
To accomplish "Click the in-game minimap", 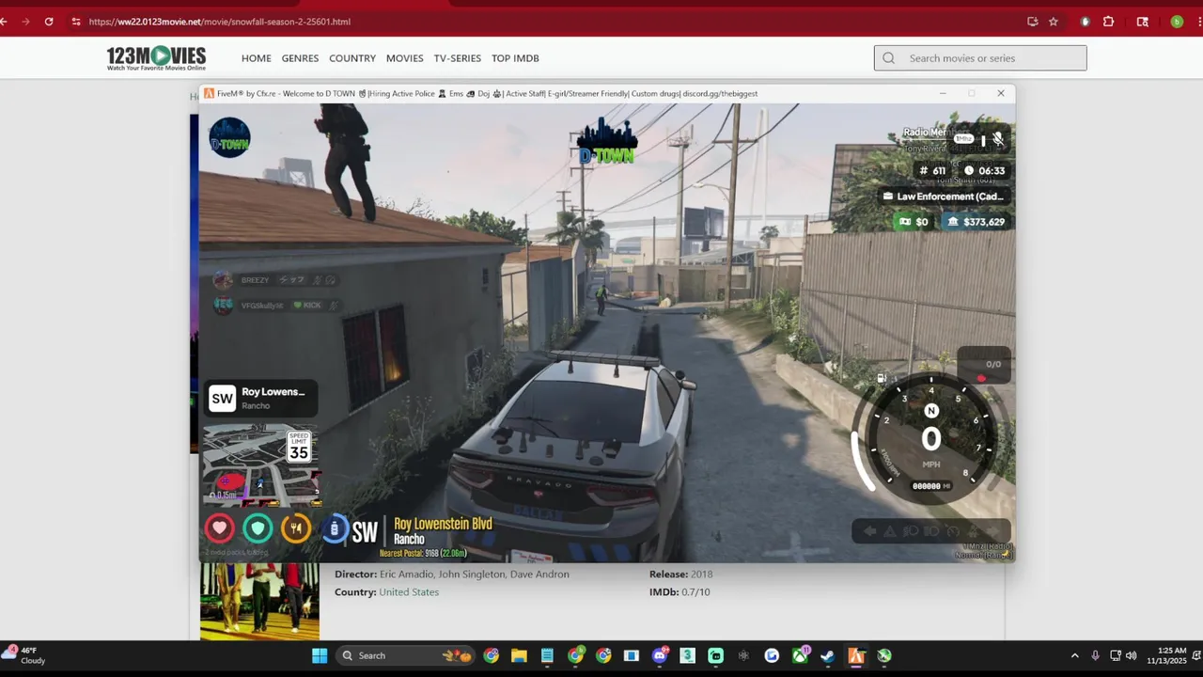I will (259, 464).
